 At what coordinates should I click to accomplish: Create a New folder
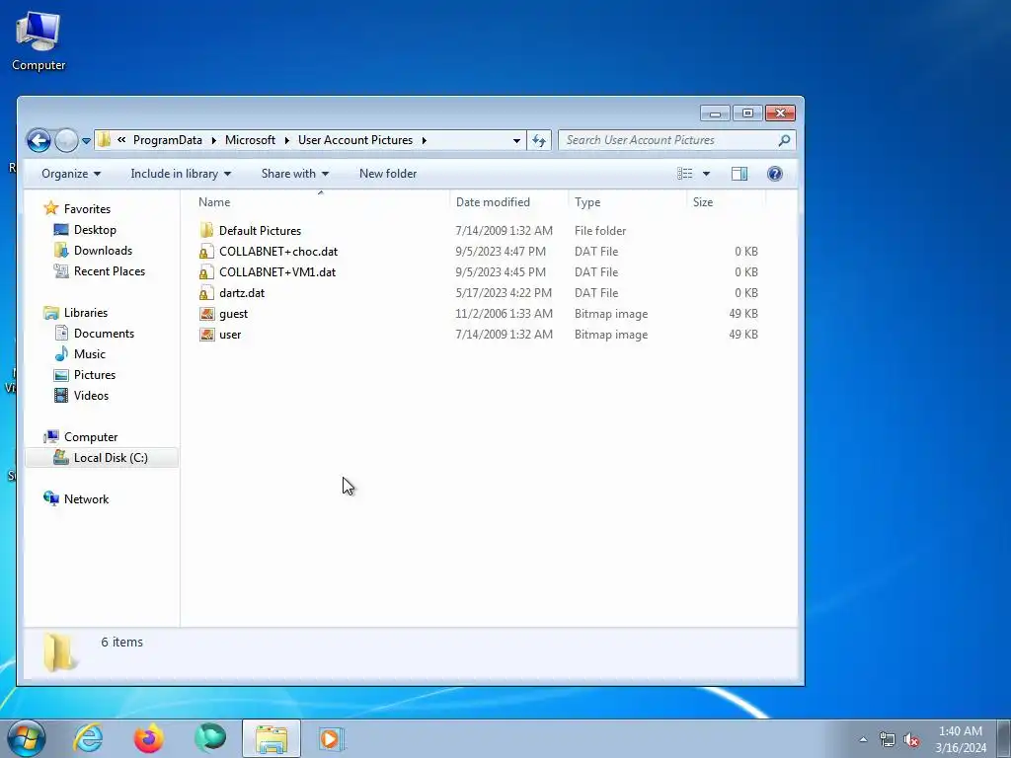tap(387, 174)
